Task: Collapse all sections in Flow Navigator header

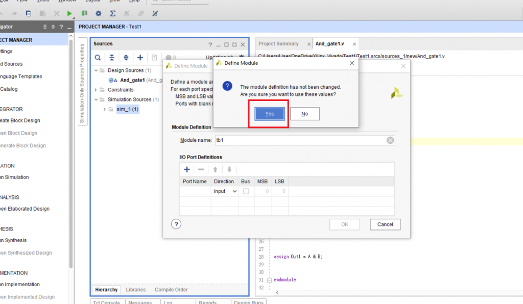Action: click(45, 27)
